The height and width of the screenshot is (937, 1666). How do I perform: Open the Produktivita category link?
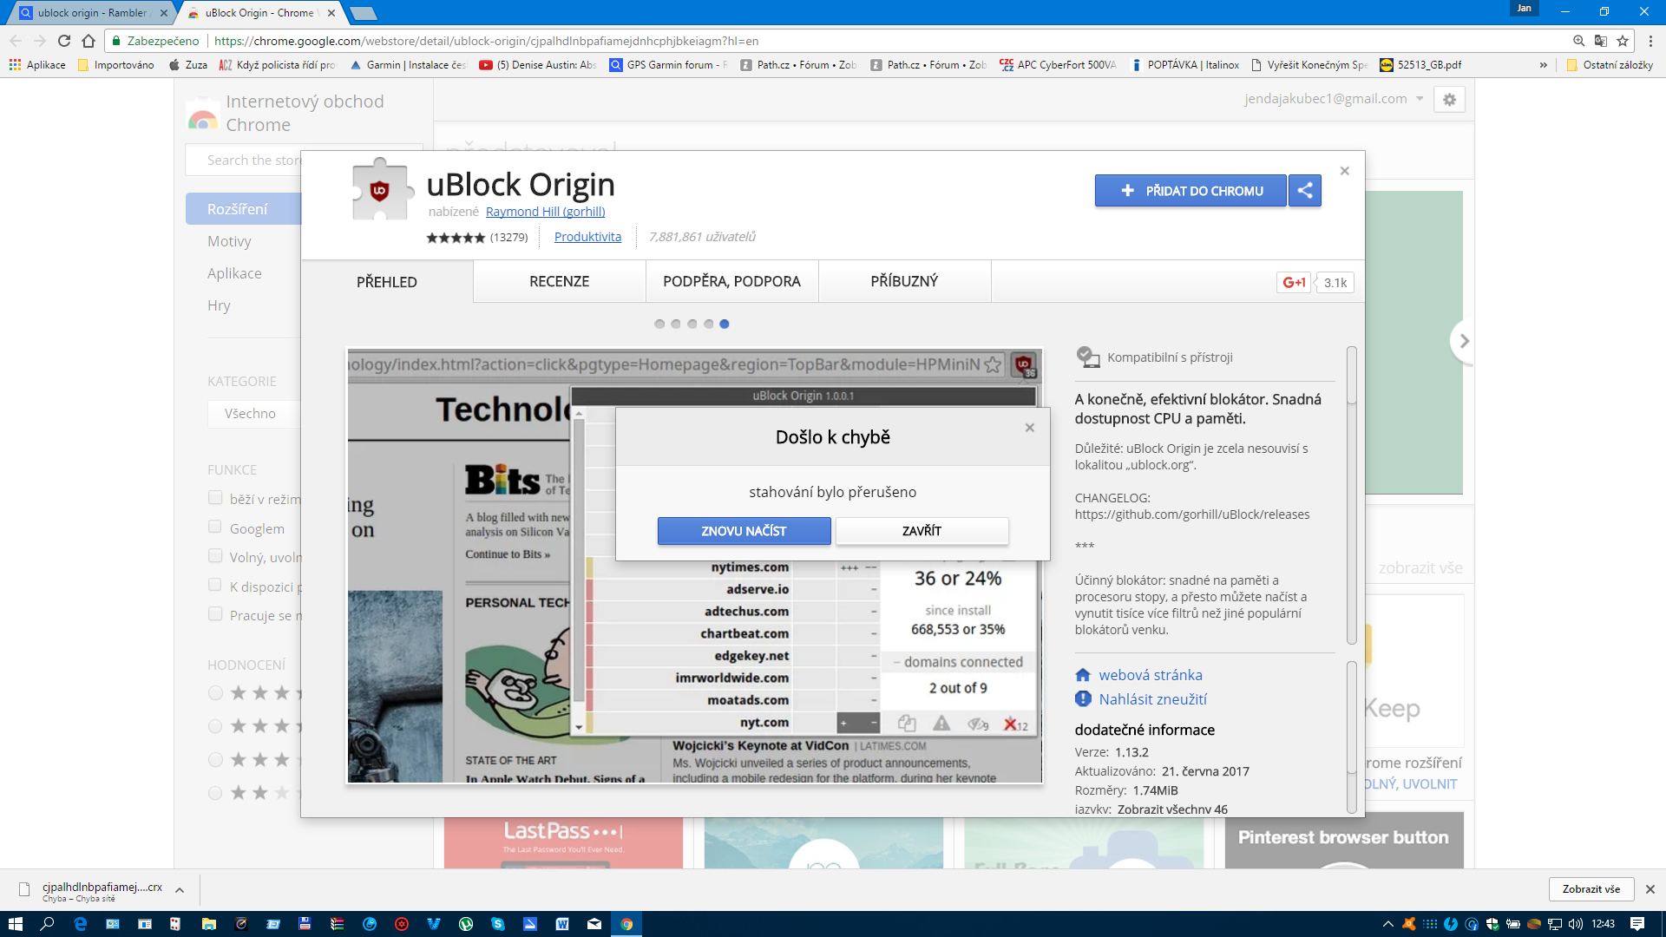pos(587,237)
